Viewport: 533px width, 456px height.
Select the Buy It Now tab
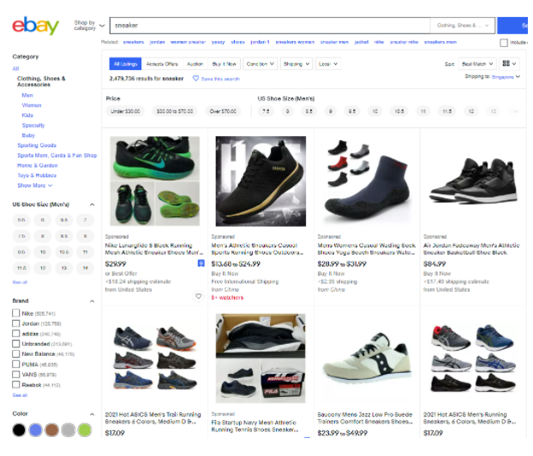pyautogui.click(x=224, y=63)
